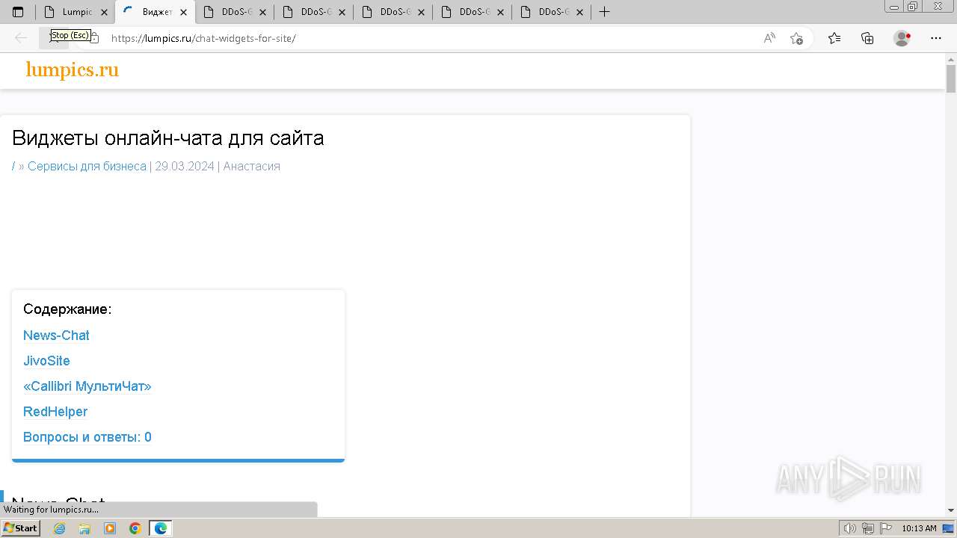Open the profile account icon
This screenshot has width=957, height=538.
pos(902,38)
